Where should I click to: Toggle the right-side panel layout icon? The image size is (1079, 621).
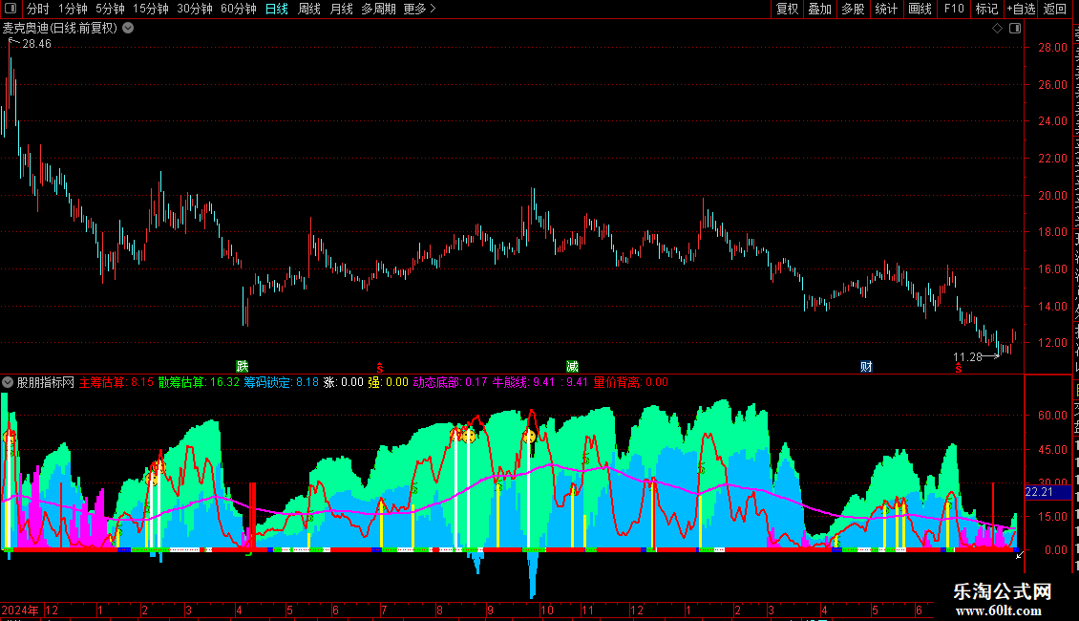(x=1015, y=29)
